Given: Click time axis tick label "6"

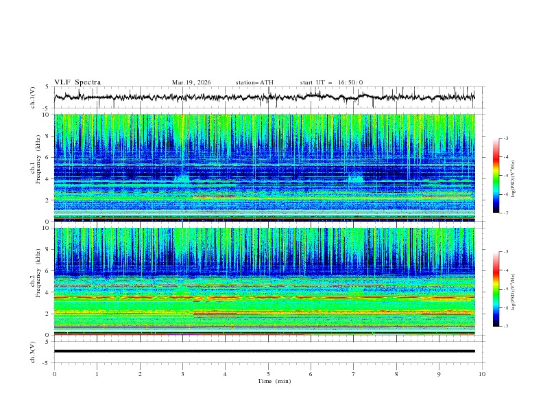Looking at the screenshot, I should (311, 374).
